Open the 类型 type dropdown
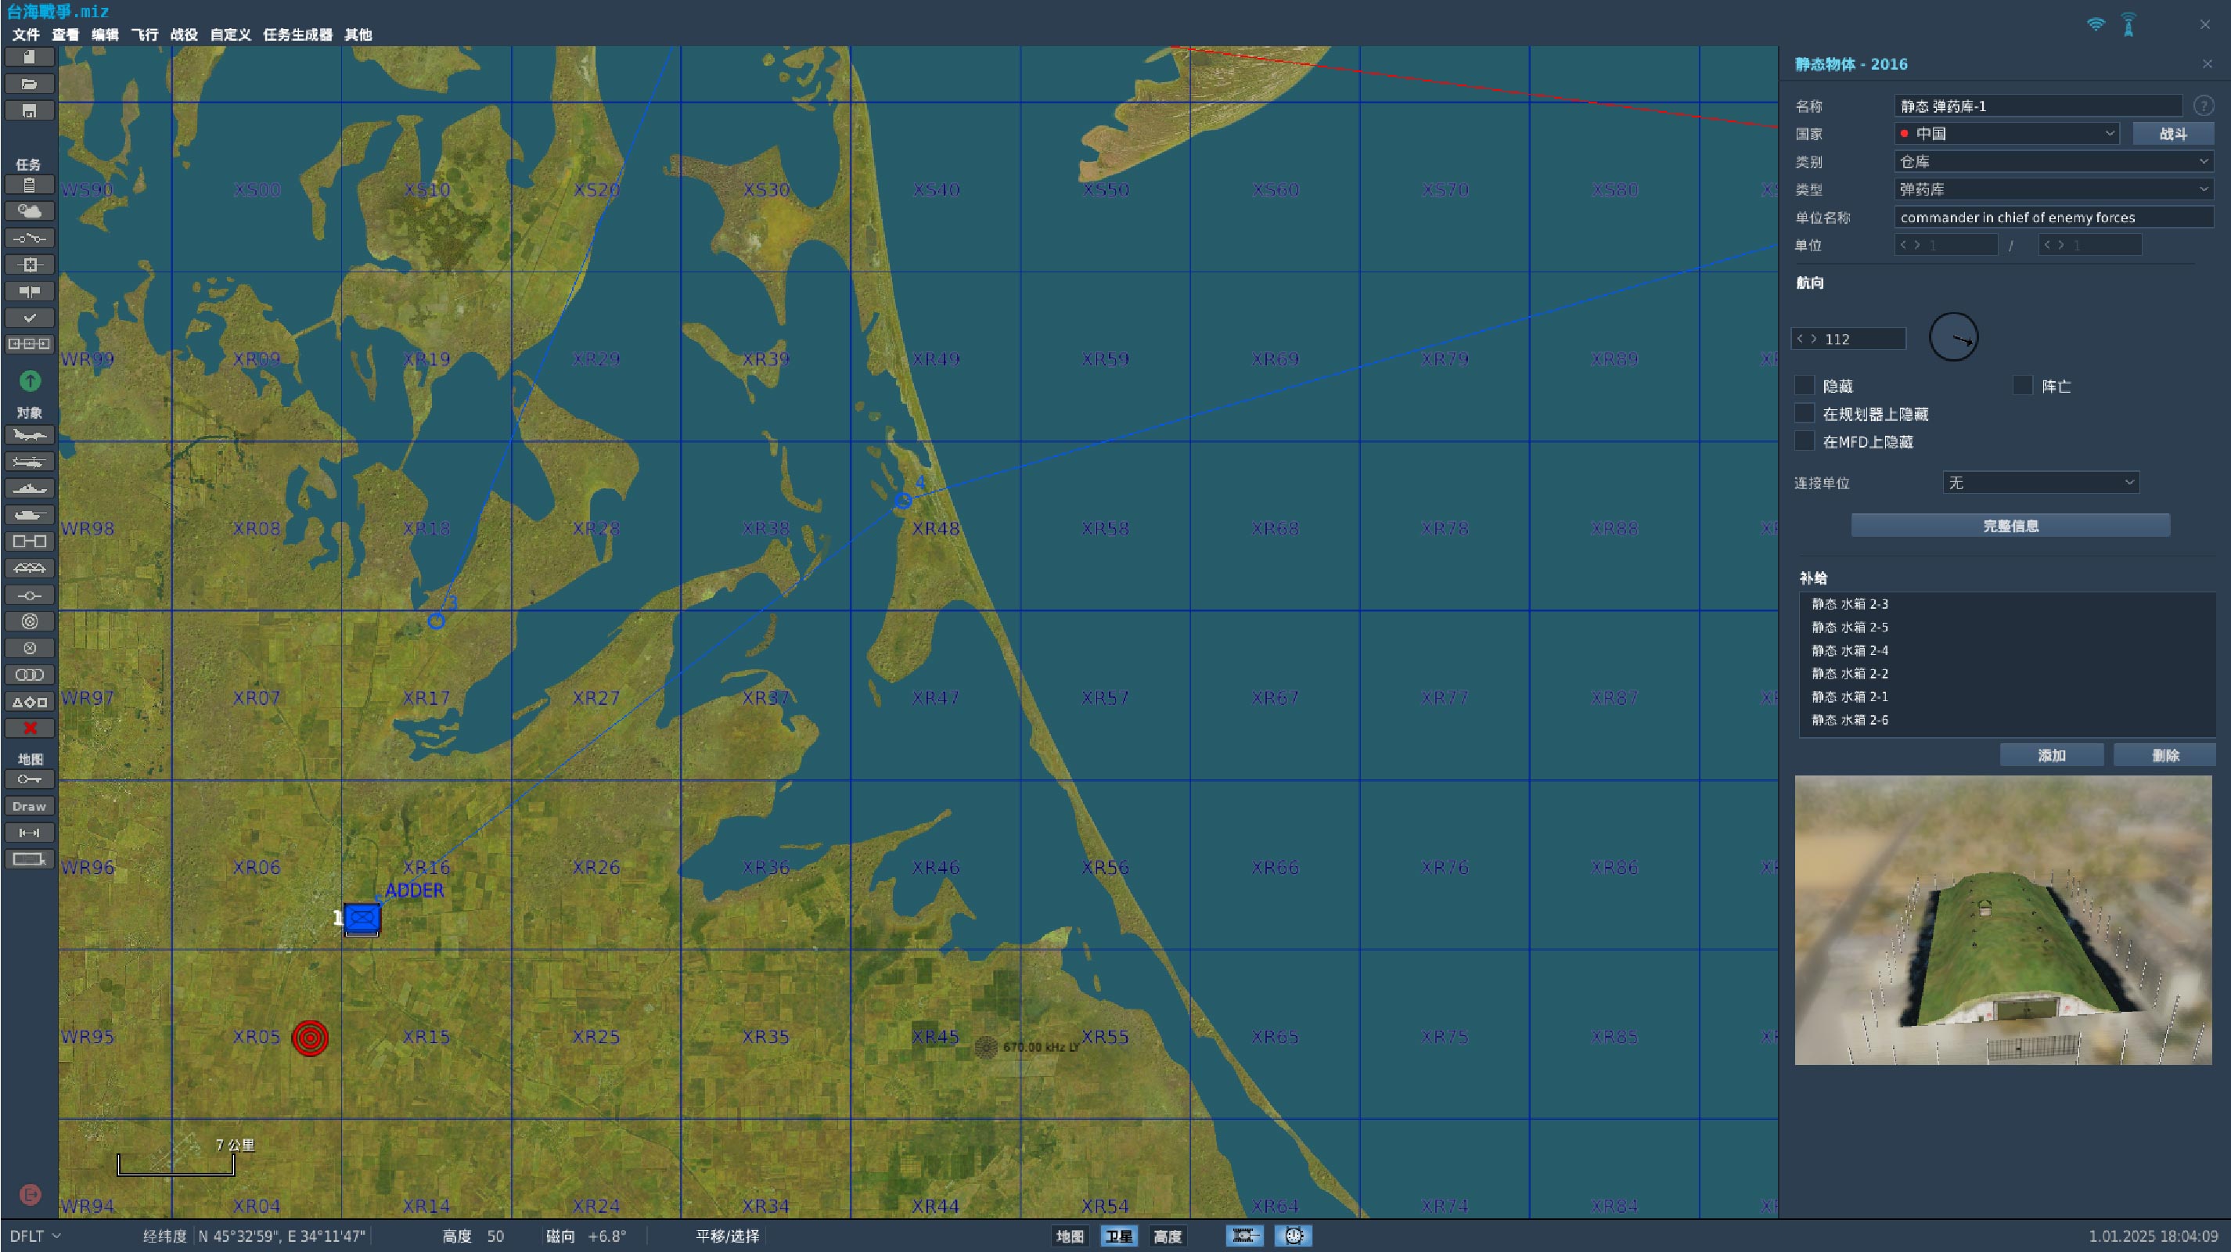The height and width of the screenshot is (1252, 2231). [2053, 189]
